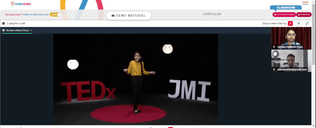
Task: Stop screen sharing with red X
Action: coord(290,23)
